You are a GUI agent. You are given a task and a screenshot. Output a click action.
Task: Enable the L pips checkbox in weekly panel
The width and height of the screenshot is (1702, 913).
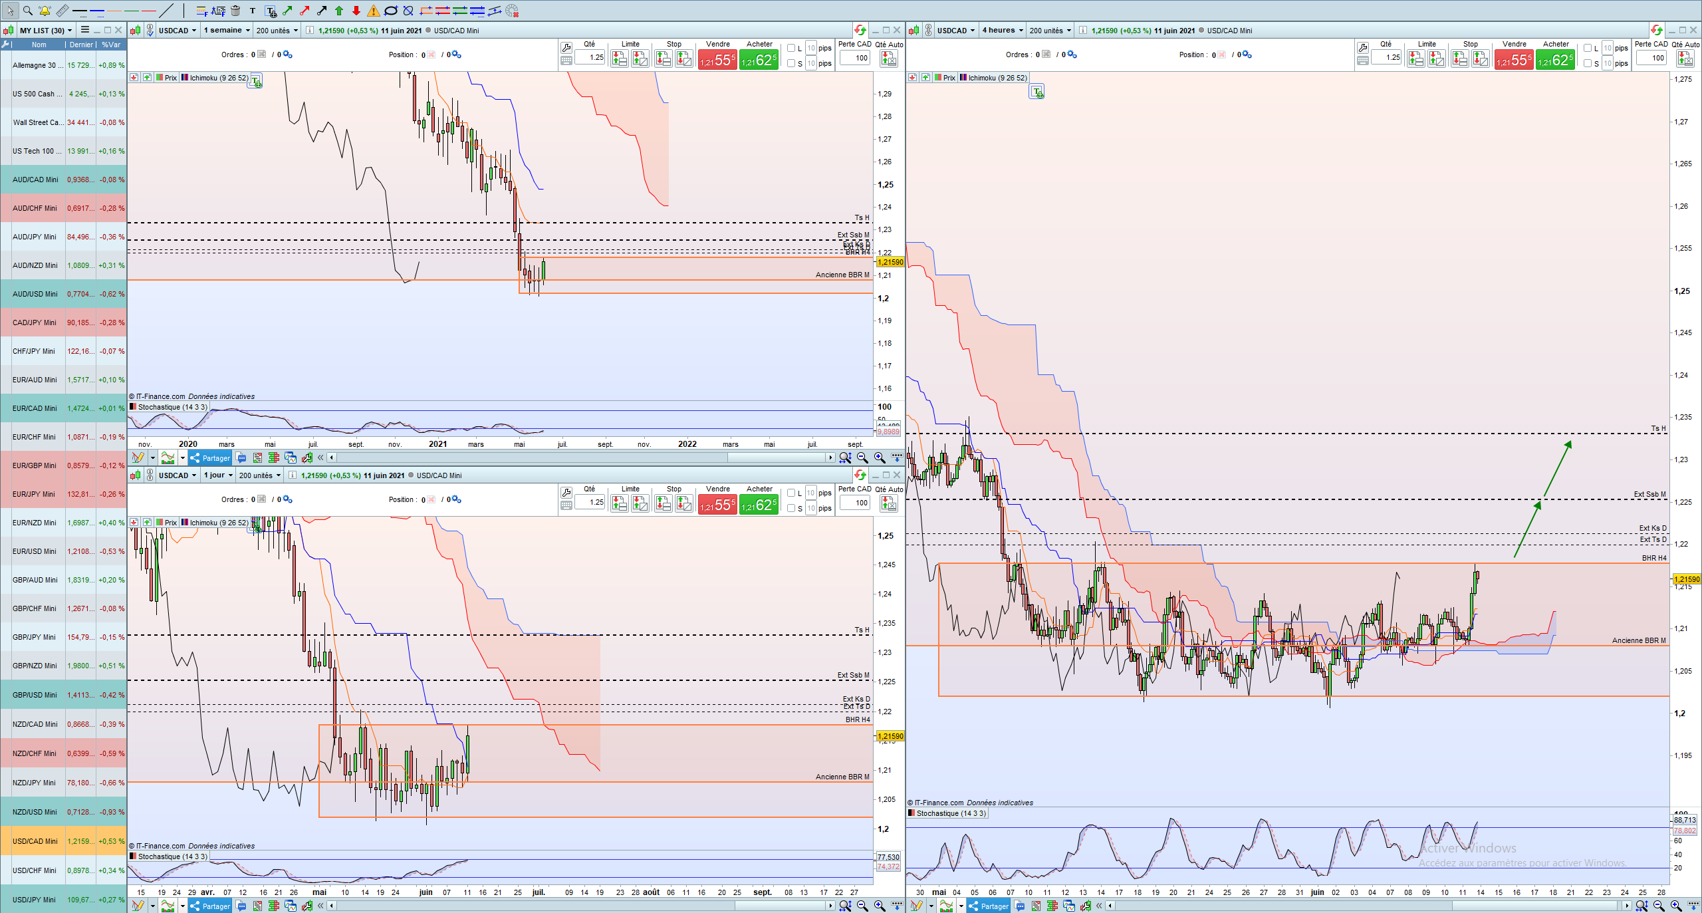point(791,48)
